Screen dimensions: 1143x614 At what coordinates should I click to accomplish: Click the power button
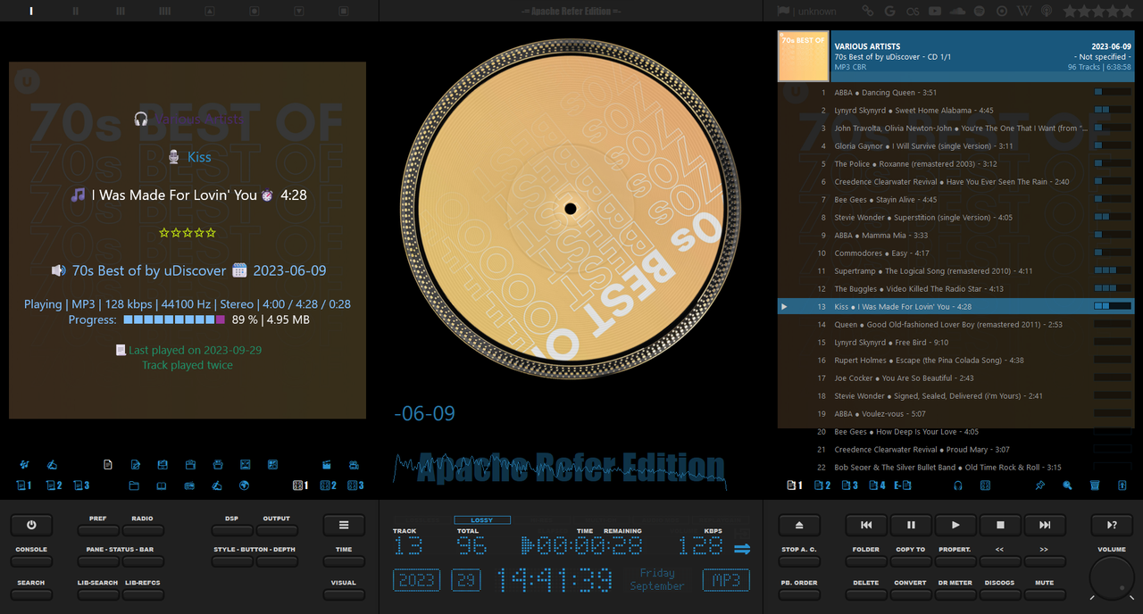click(x=31, y=525)
